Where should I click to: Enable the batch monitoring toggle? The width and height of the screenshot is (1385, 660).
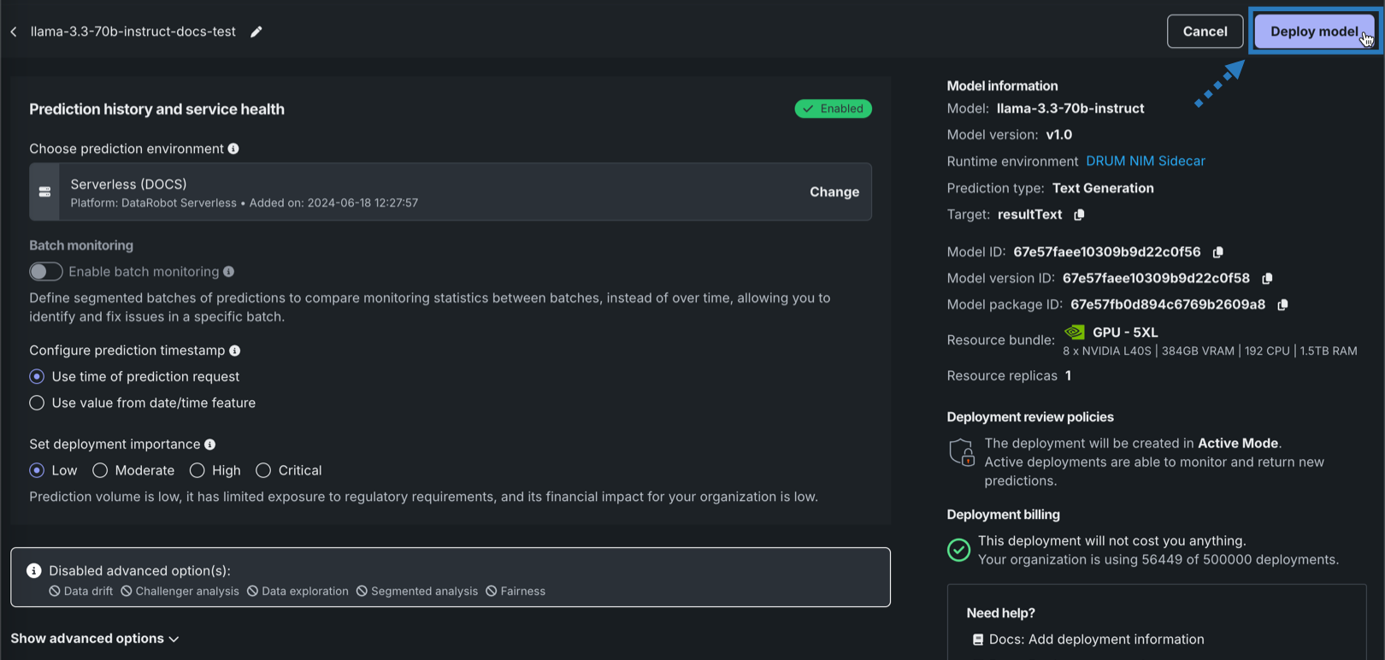point(45,272)
